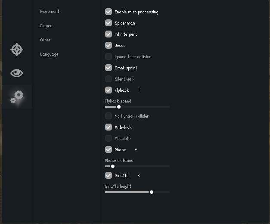Click the Phase distance slider handle
The width and height of the screenshot is (270, 224).
tap(113, 166)
